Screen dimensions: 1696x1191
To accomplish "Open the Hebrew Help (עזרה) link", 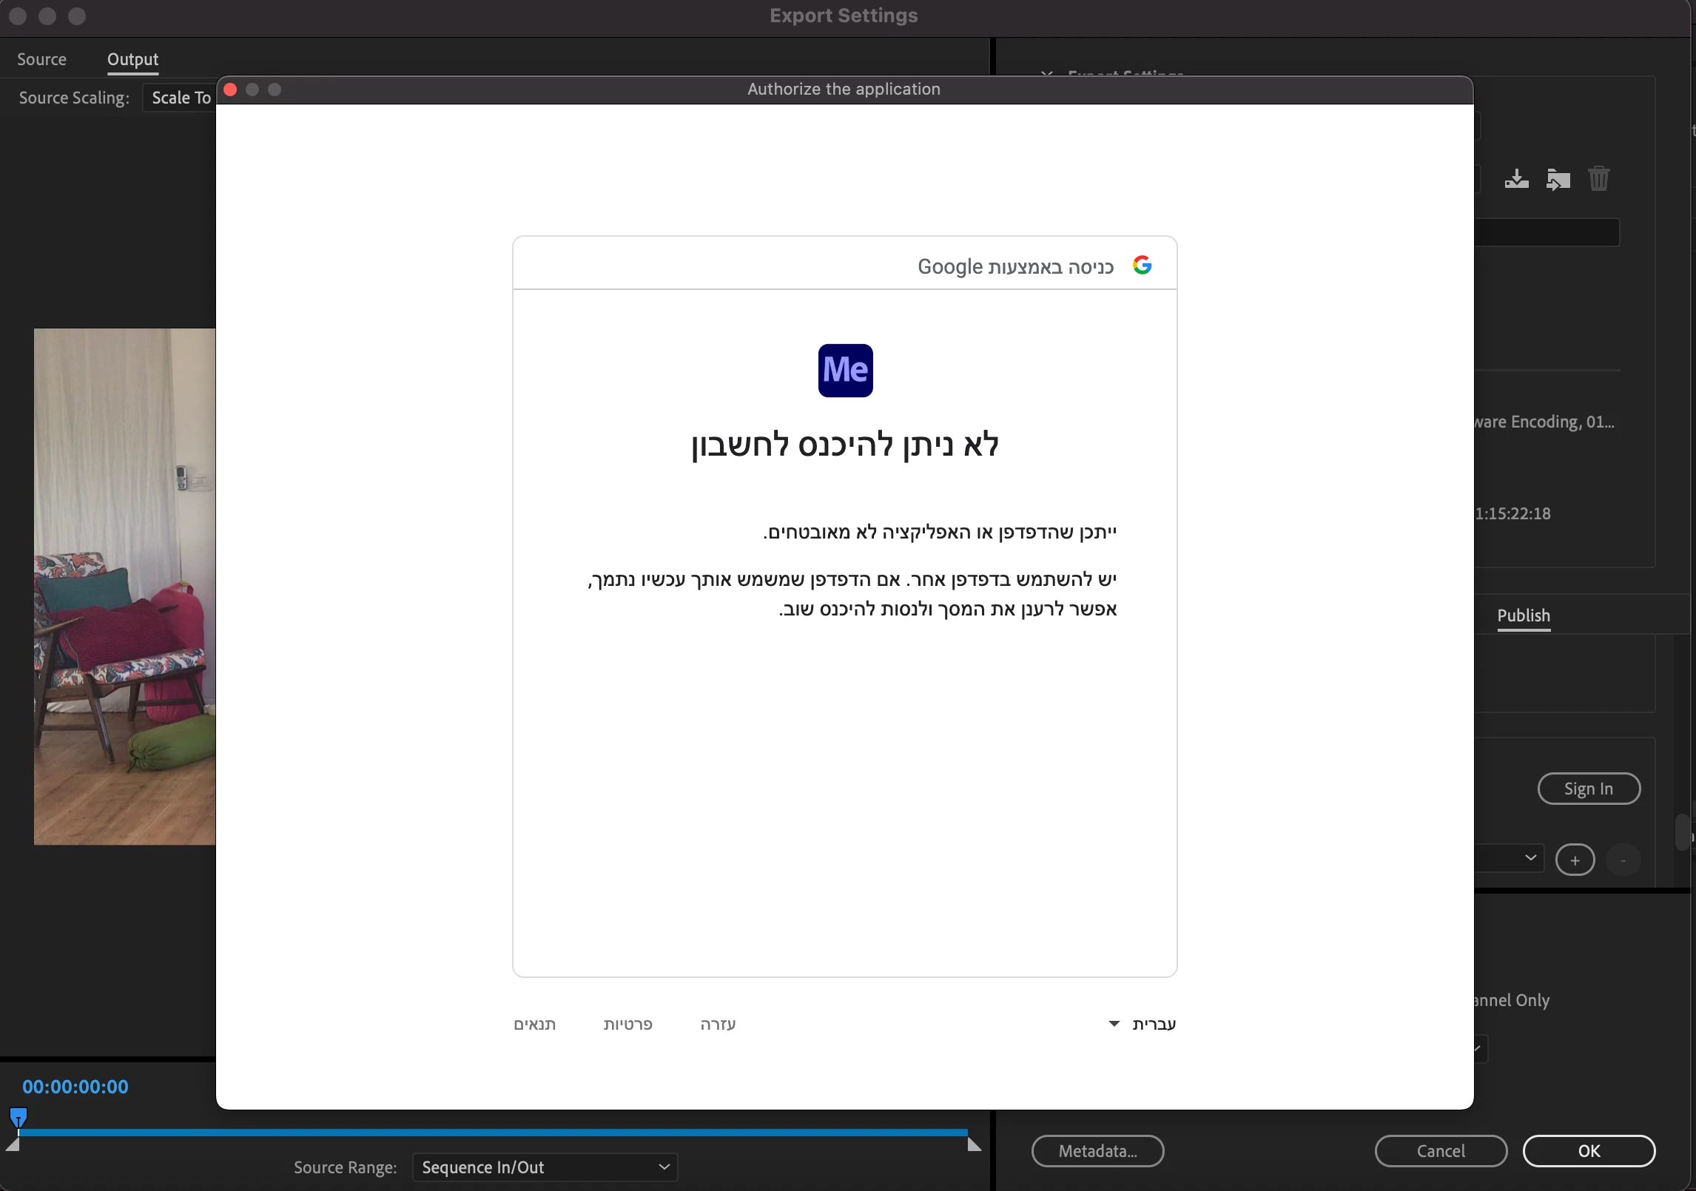I will coord(717,1025).
